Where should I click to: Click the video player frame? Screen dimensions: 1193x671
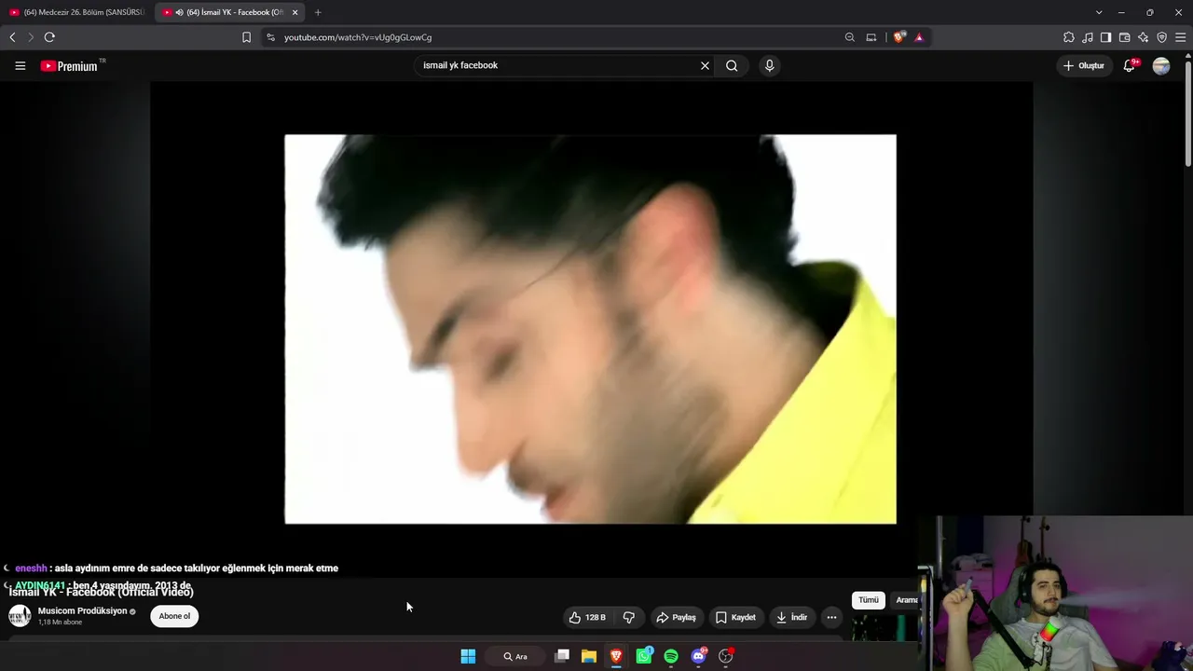(x=591, y=329)
